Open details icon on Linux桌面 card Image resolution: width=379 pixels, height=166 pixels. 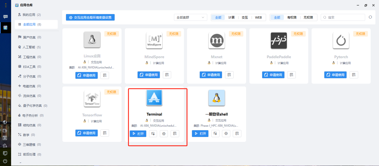coord(105,75)
